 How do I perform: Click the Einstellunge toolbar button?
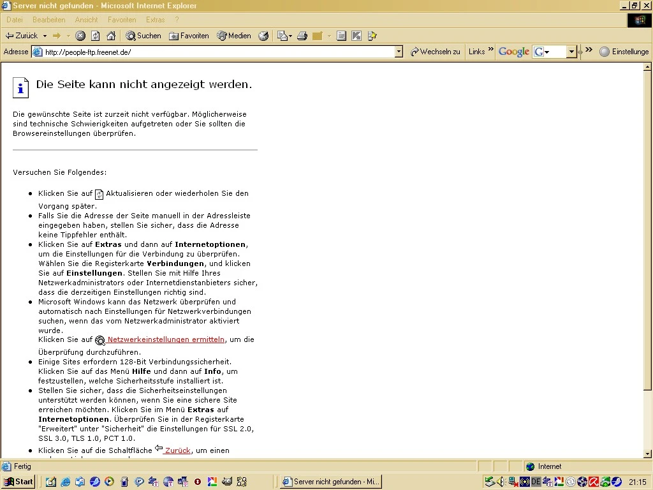click(x=624, y=52)
